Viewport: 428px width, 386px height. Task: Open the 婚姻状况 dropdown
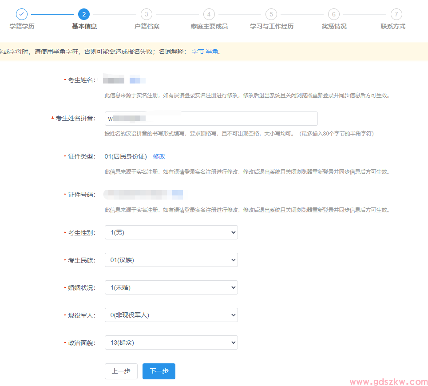tap(171, 287)
